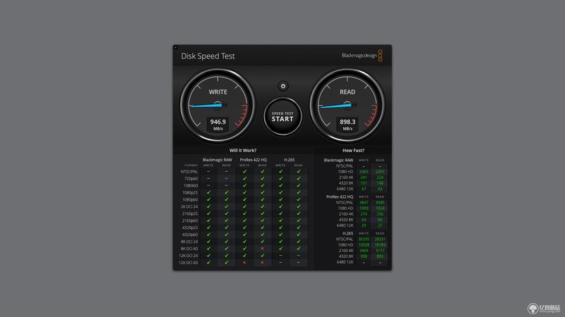Image resolution: width=565 pixels, height=317 pixels.
Task: Click the '4320p25' row label
Action: pyautogui.click(x=190, y=228)
